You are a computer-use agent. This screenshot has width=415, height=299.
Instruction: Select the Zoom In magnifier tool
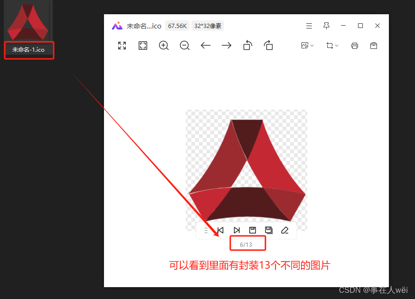(x=163, y=45)
